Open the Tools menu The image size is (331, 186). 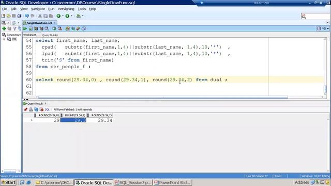click(x=82, y=9)
